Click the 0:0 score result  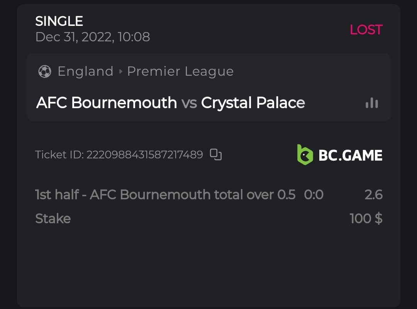tap(314, 195)
